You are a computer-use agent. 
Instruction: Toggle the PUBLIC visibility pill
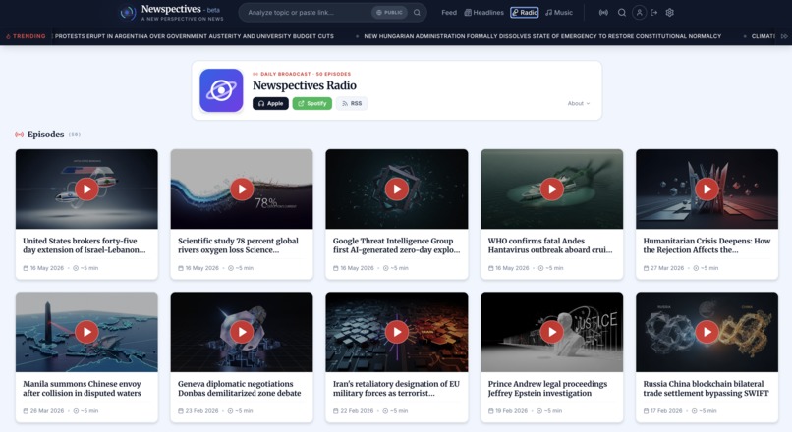389,13
